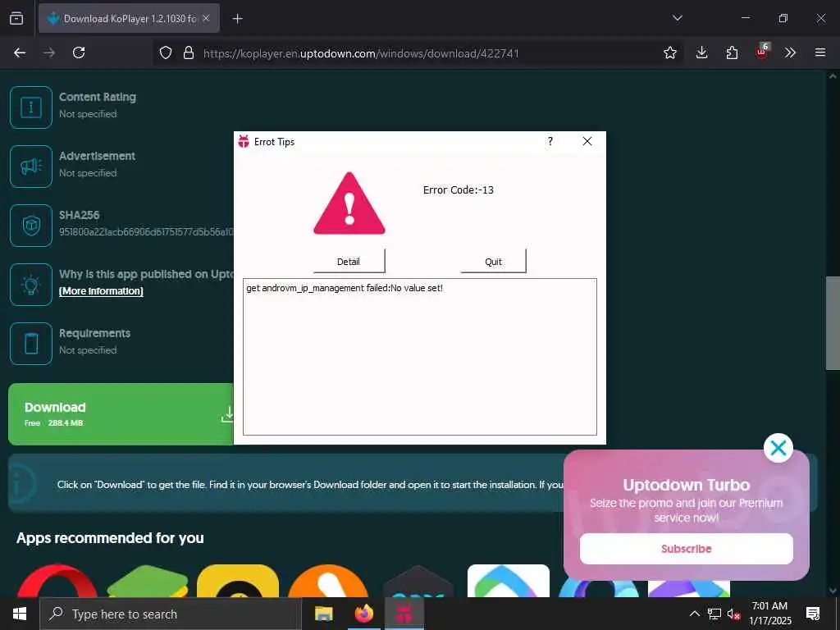Show hidden system tray icons

[694, 614]
